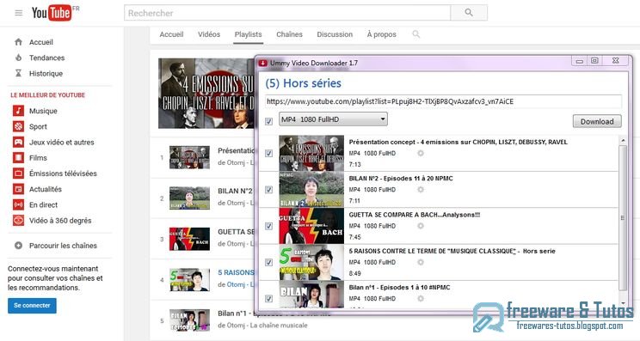Image resolution: width=640 pixels, height=341 pixels.
Task: Open the Vidéo à 360 degrés icon
Action: 18,221
